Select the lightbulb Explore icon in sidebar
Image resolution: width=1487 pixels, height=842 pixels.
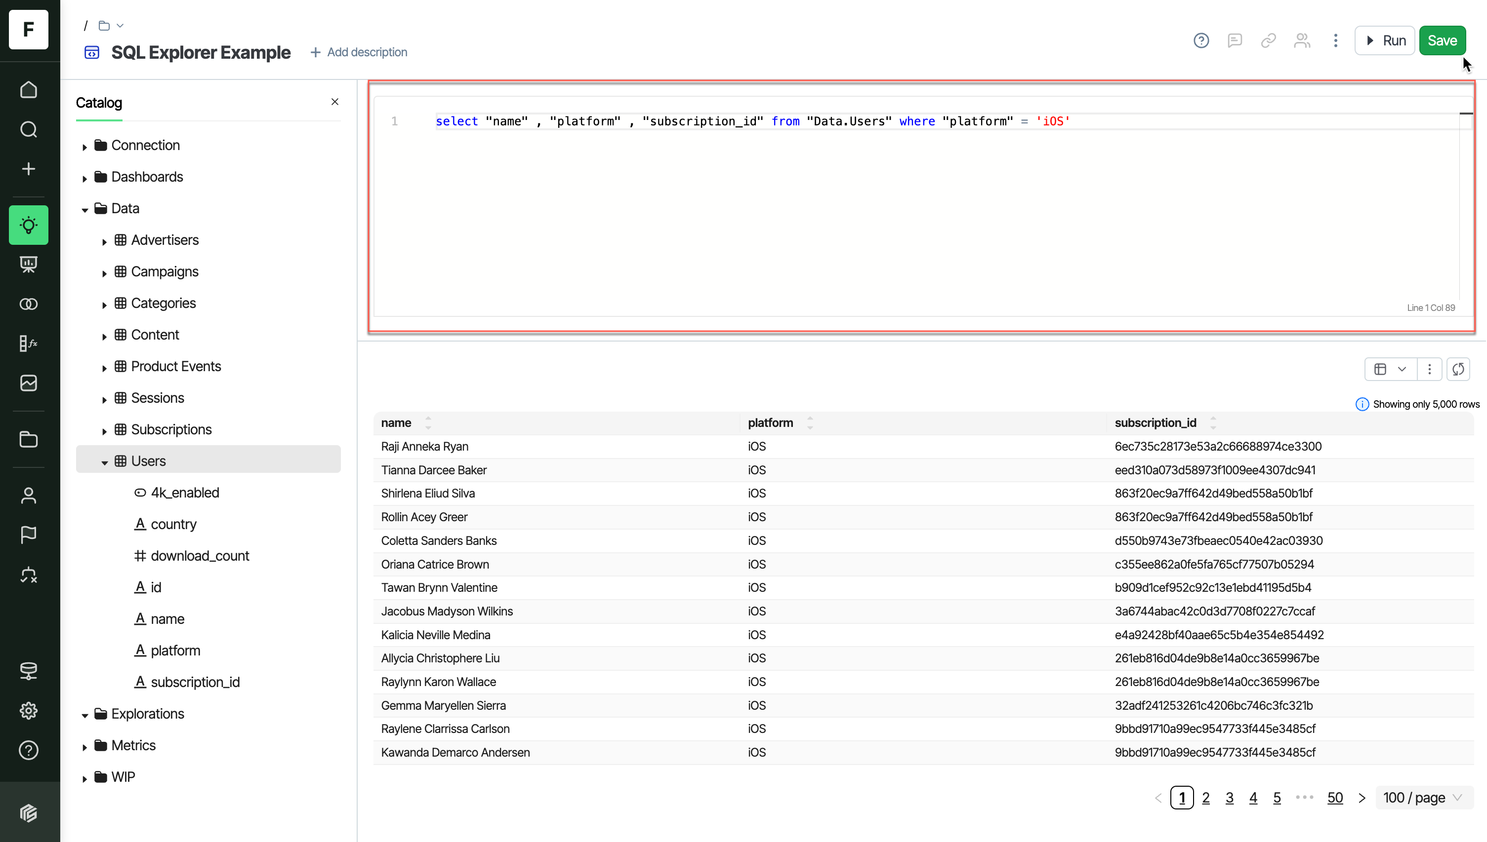[x=28, y=225]
